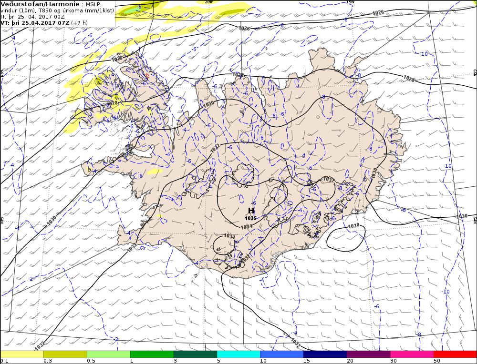Select the legend scale label 15
Screen dimensions: 477x364
(x=306, y=361)
